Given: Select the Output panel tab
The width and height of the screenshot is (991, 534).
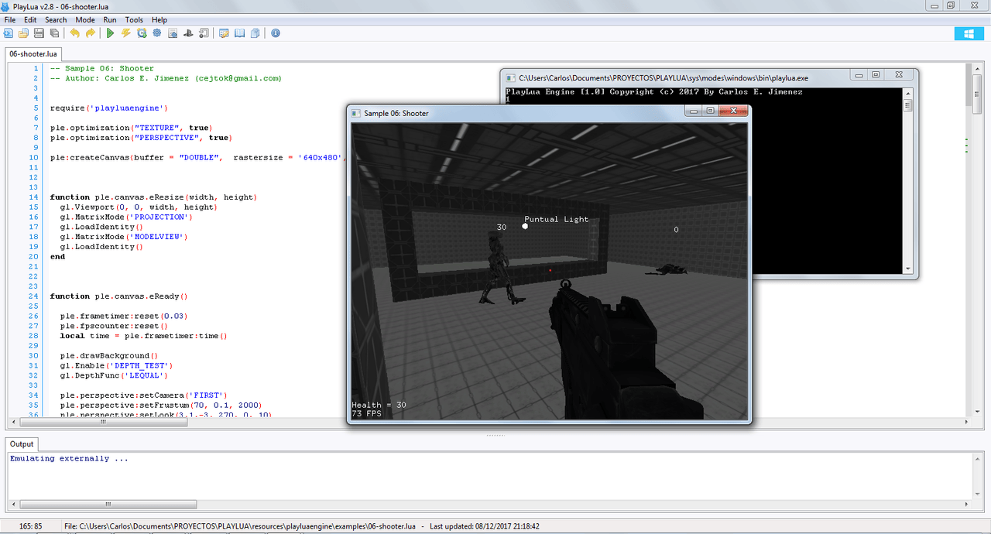Looking at the screenshot, I should pyautogui.click(x=22, y=443).
